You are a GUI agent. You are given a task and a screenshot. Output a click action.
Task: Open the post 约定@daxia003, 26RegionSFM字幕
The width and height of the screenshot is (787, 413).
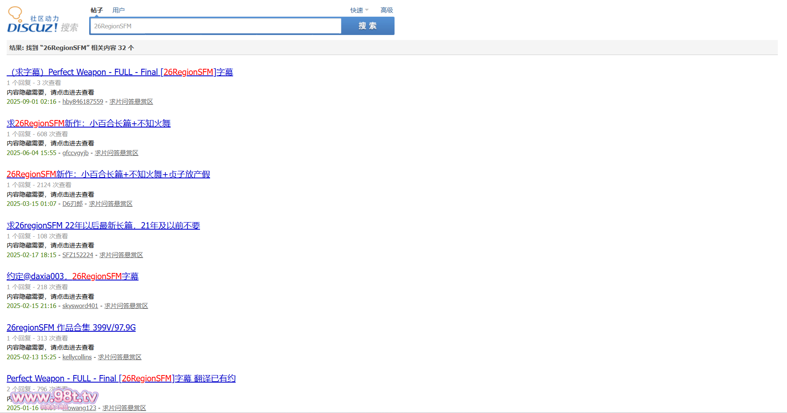tap(72, 276)
